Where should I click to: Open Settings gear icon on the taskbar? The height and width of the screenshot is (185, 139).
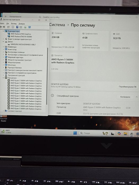tap(137, 134)
